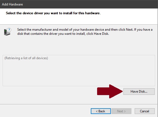Go back using the < Back button
Screen dimensions: 158x117
tap(101, 111)
